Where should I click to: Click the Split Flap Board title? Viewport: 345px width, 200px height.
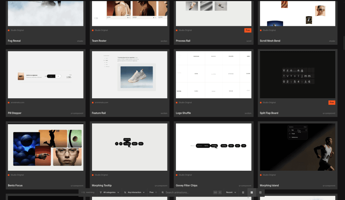pos(269,113)
